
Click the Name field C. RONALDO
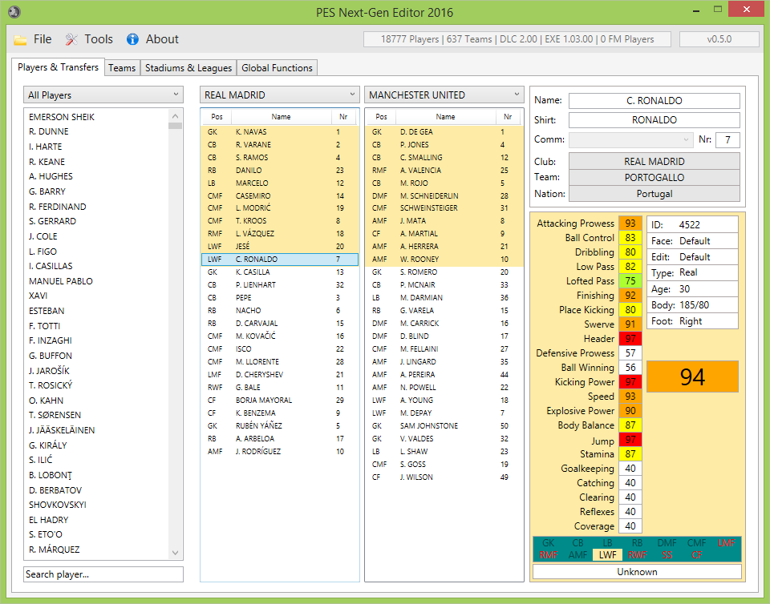click(x=654, y=100)
